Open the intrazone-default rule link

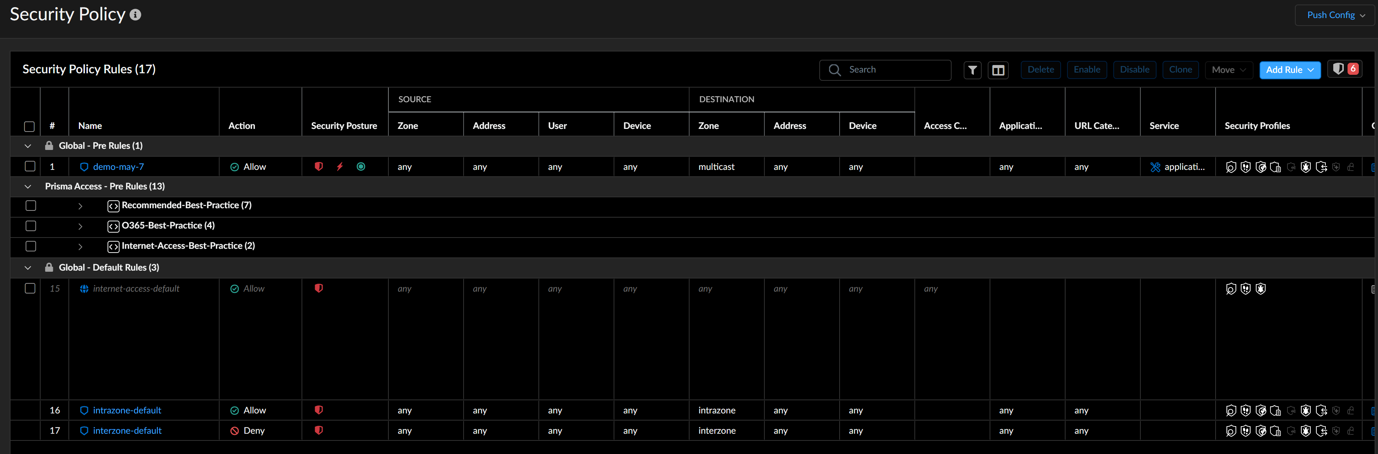(x=127, y=410)
